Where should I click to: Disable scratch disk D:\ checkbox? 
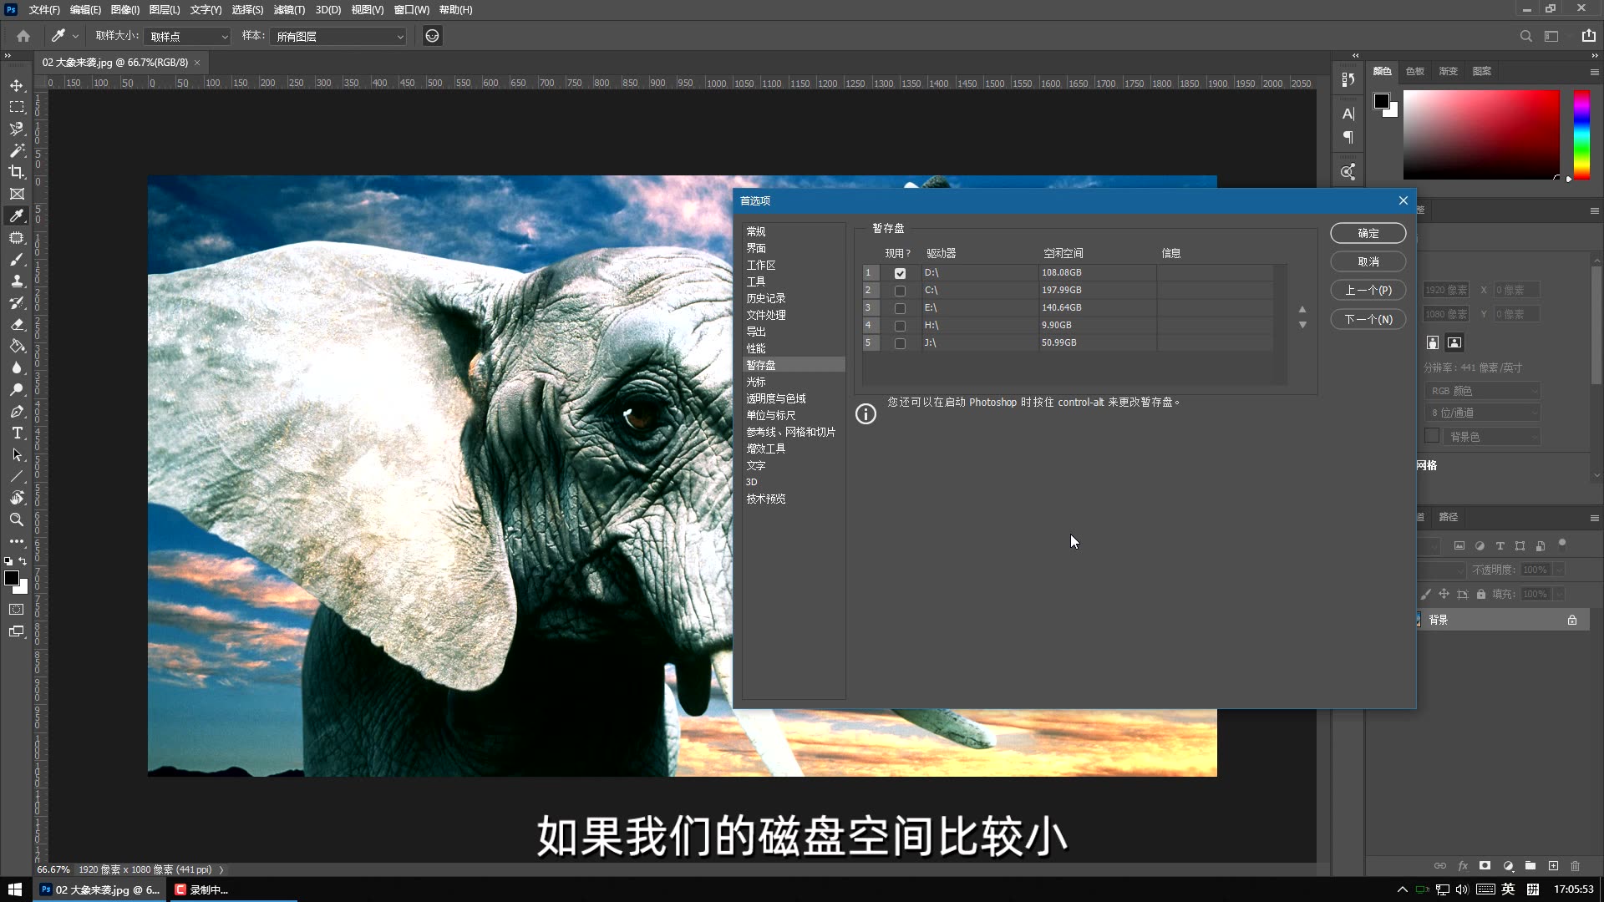900,272
